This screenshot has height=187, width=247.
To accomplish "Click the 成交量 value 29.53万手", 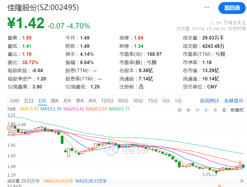I will pos(213,38).
